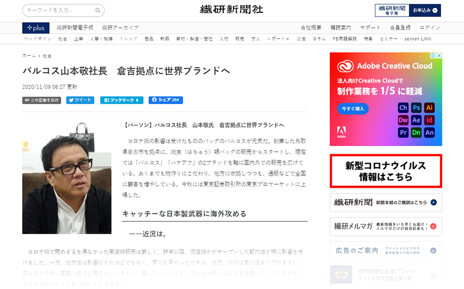
Task: Open 購読案内 link
Action: pos(341,28)
